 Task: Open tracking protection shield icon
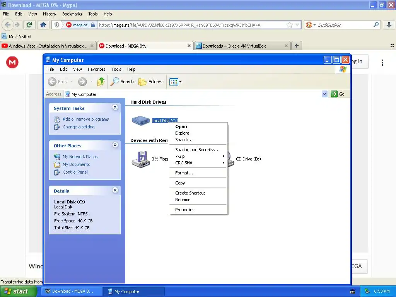(57, 25)
